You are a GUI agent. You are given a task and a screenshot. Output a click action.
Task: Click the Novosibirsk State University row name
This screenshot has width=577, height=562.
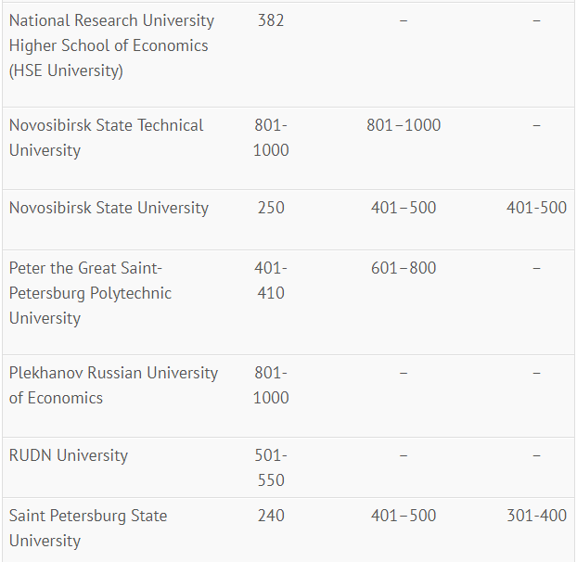(109, 208)
